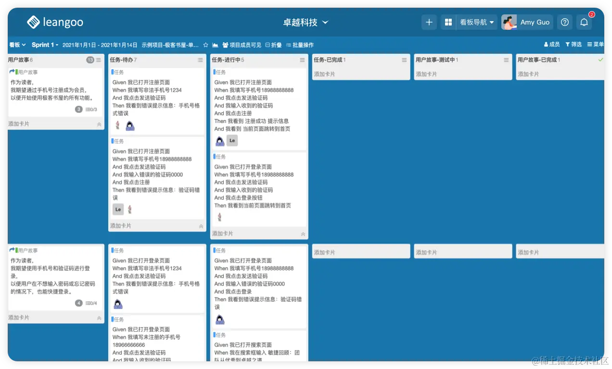Collapse first 任务-待办 lane with chevrons
This screenshot has width=612, height=369.
click(x=201, y=226)
